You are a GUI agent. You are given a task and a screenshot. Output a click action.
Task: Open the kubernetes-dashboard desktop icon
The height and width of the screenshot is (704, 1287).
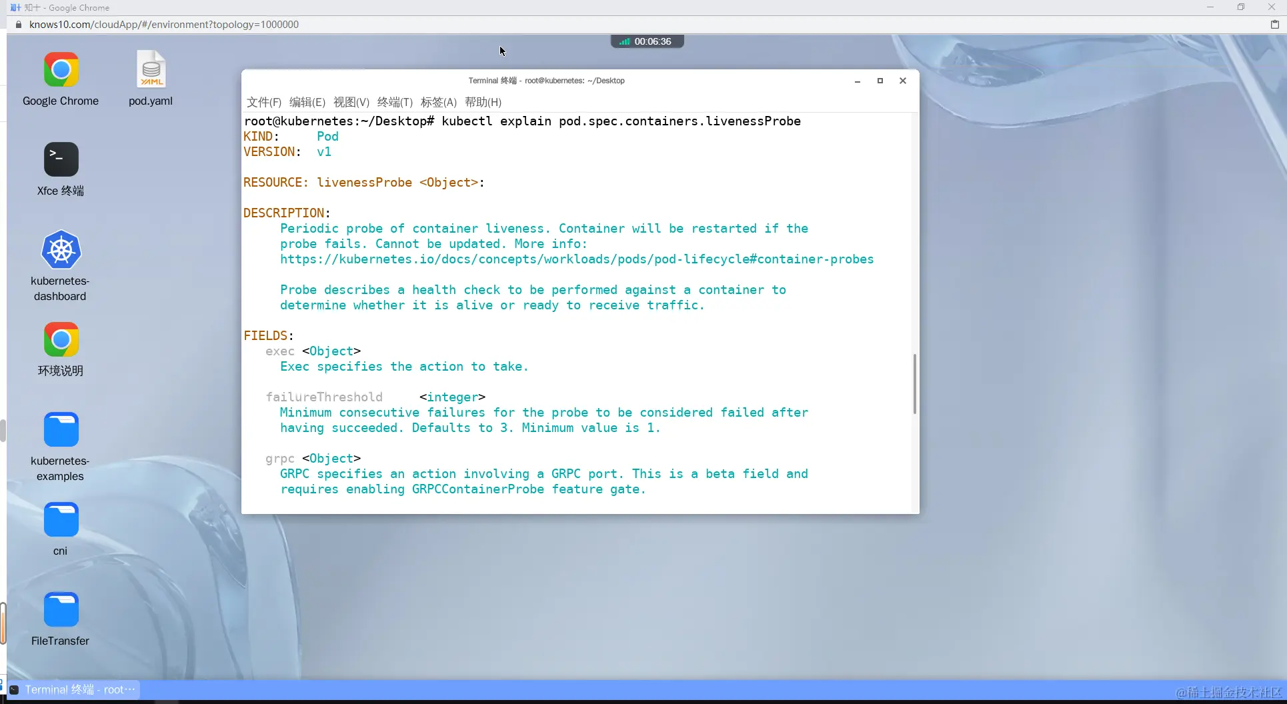click(61, 250)
